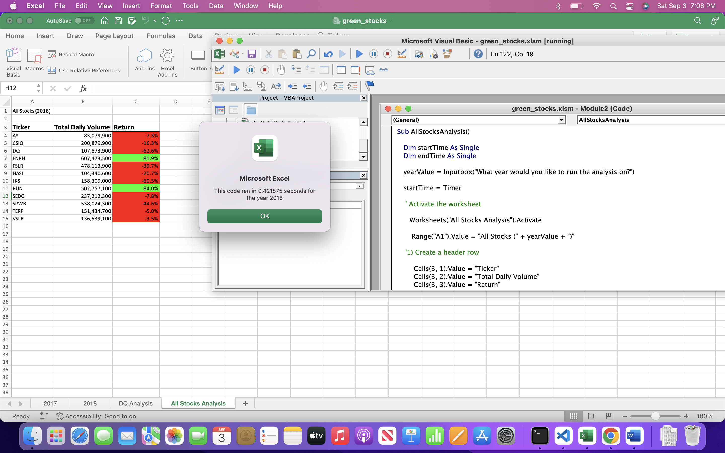725x453 pixels.
Task: Select the Record Macro icon
Action: pos(52,54)
